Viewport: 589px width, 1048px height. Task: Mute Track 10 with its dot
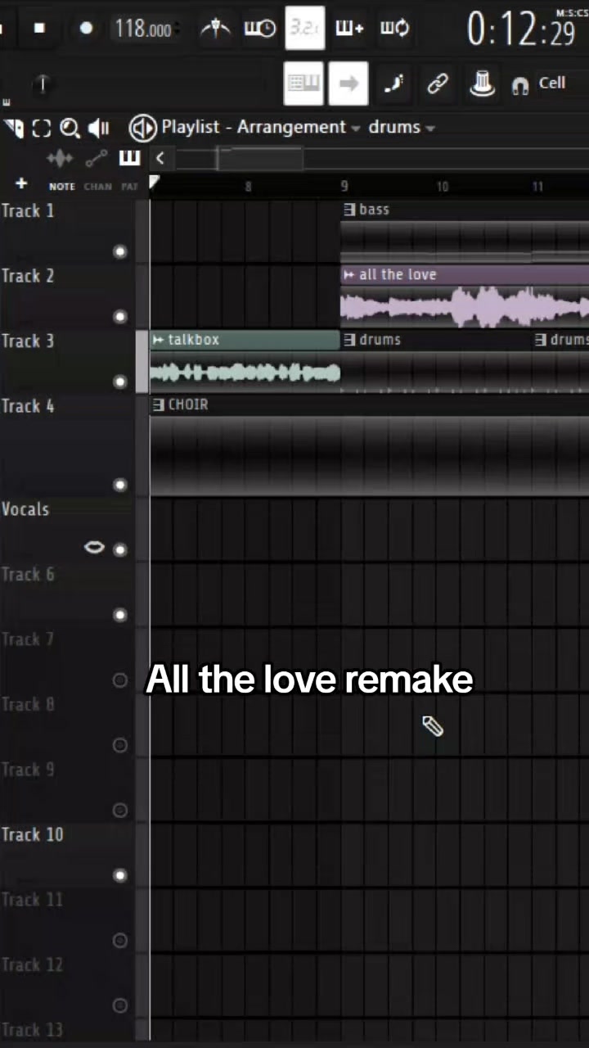pyautogui.click(x=120, y=875)
